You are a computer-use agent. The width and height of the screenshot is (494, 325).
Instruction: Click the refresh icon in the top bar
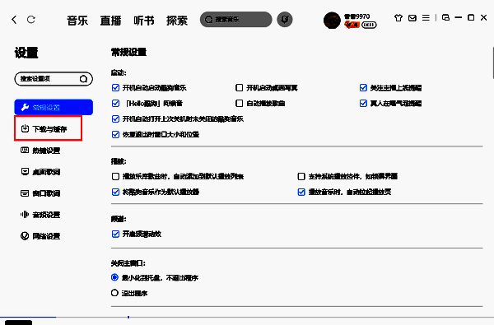click(x=31, y=20)
